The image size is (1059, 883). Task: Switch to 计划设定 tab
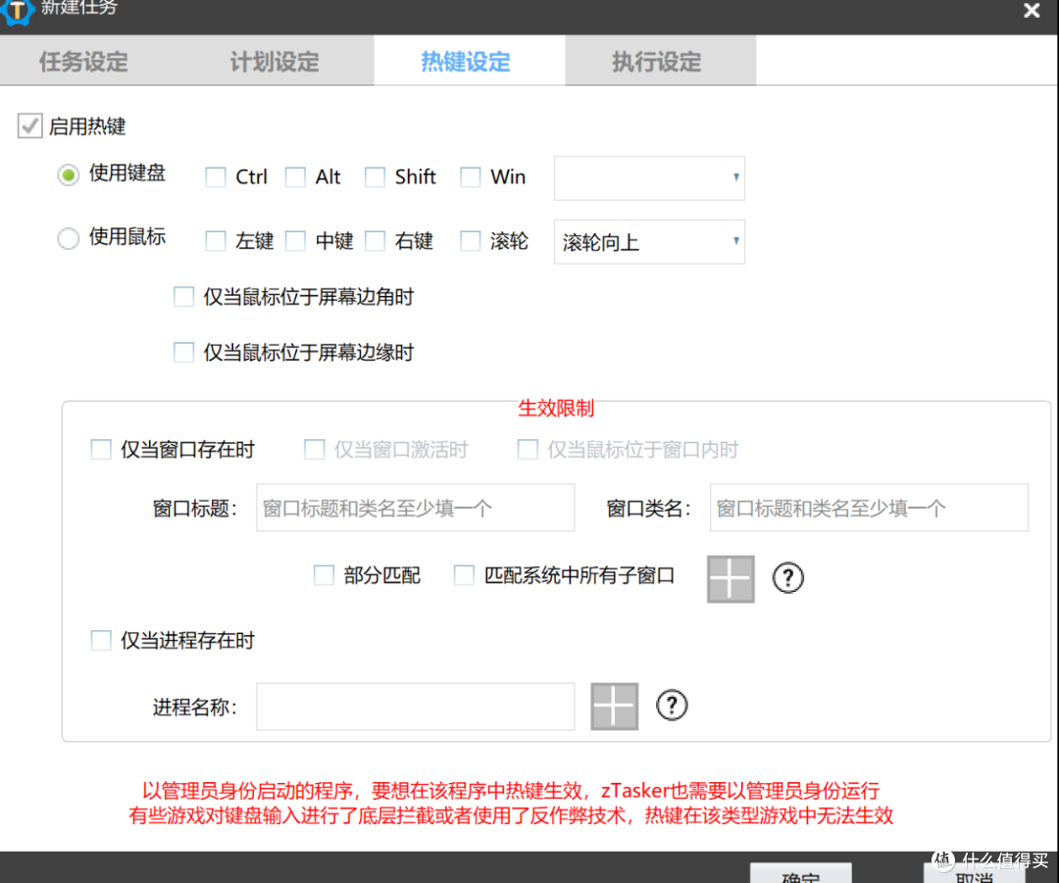tap(275, 62)
